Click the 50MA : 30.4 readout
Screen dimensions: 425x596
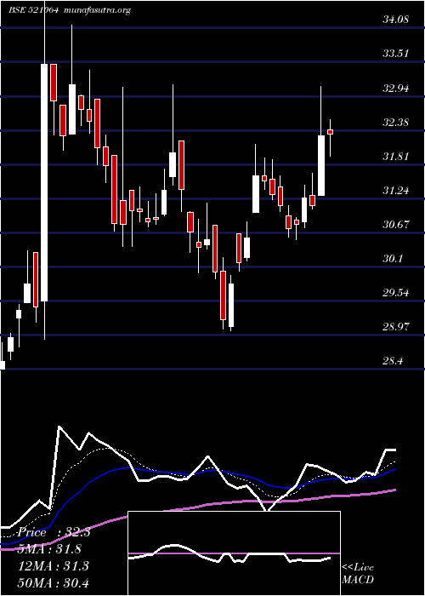click(x=54, y=582)
